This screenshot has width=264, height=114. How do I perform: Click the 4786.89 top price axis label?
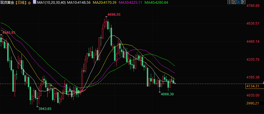coord(253,6)
